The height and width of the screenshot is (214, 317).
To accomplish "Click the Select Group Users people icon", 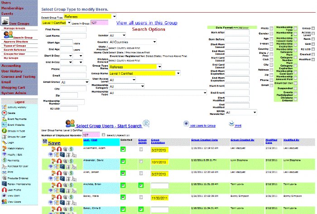I will (x=70, y=124).
